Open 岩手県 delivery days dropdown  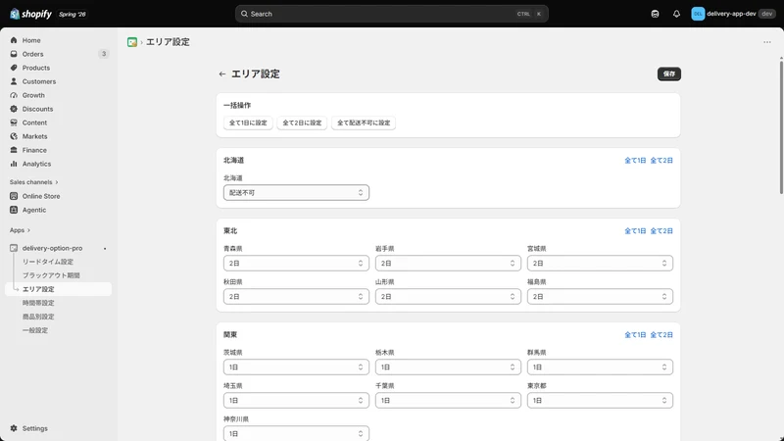pyautogui.click(x=448, y=263)
